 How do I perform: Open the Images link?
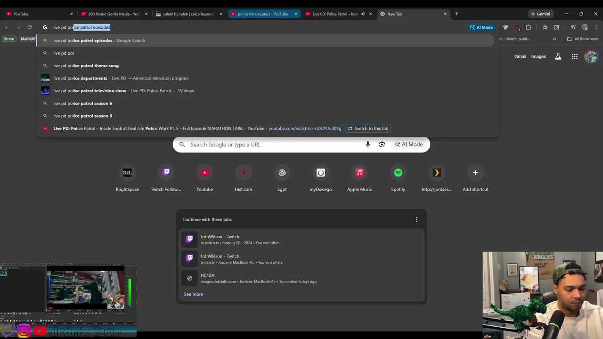[538, 56]
